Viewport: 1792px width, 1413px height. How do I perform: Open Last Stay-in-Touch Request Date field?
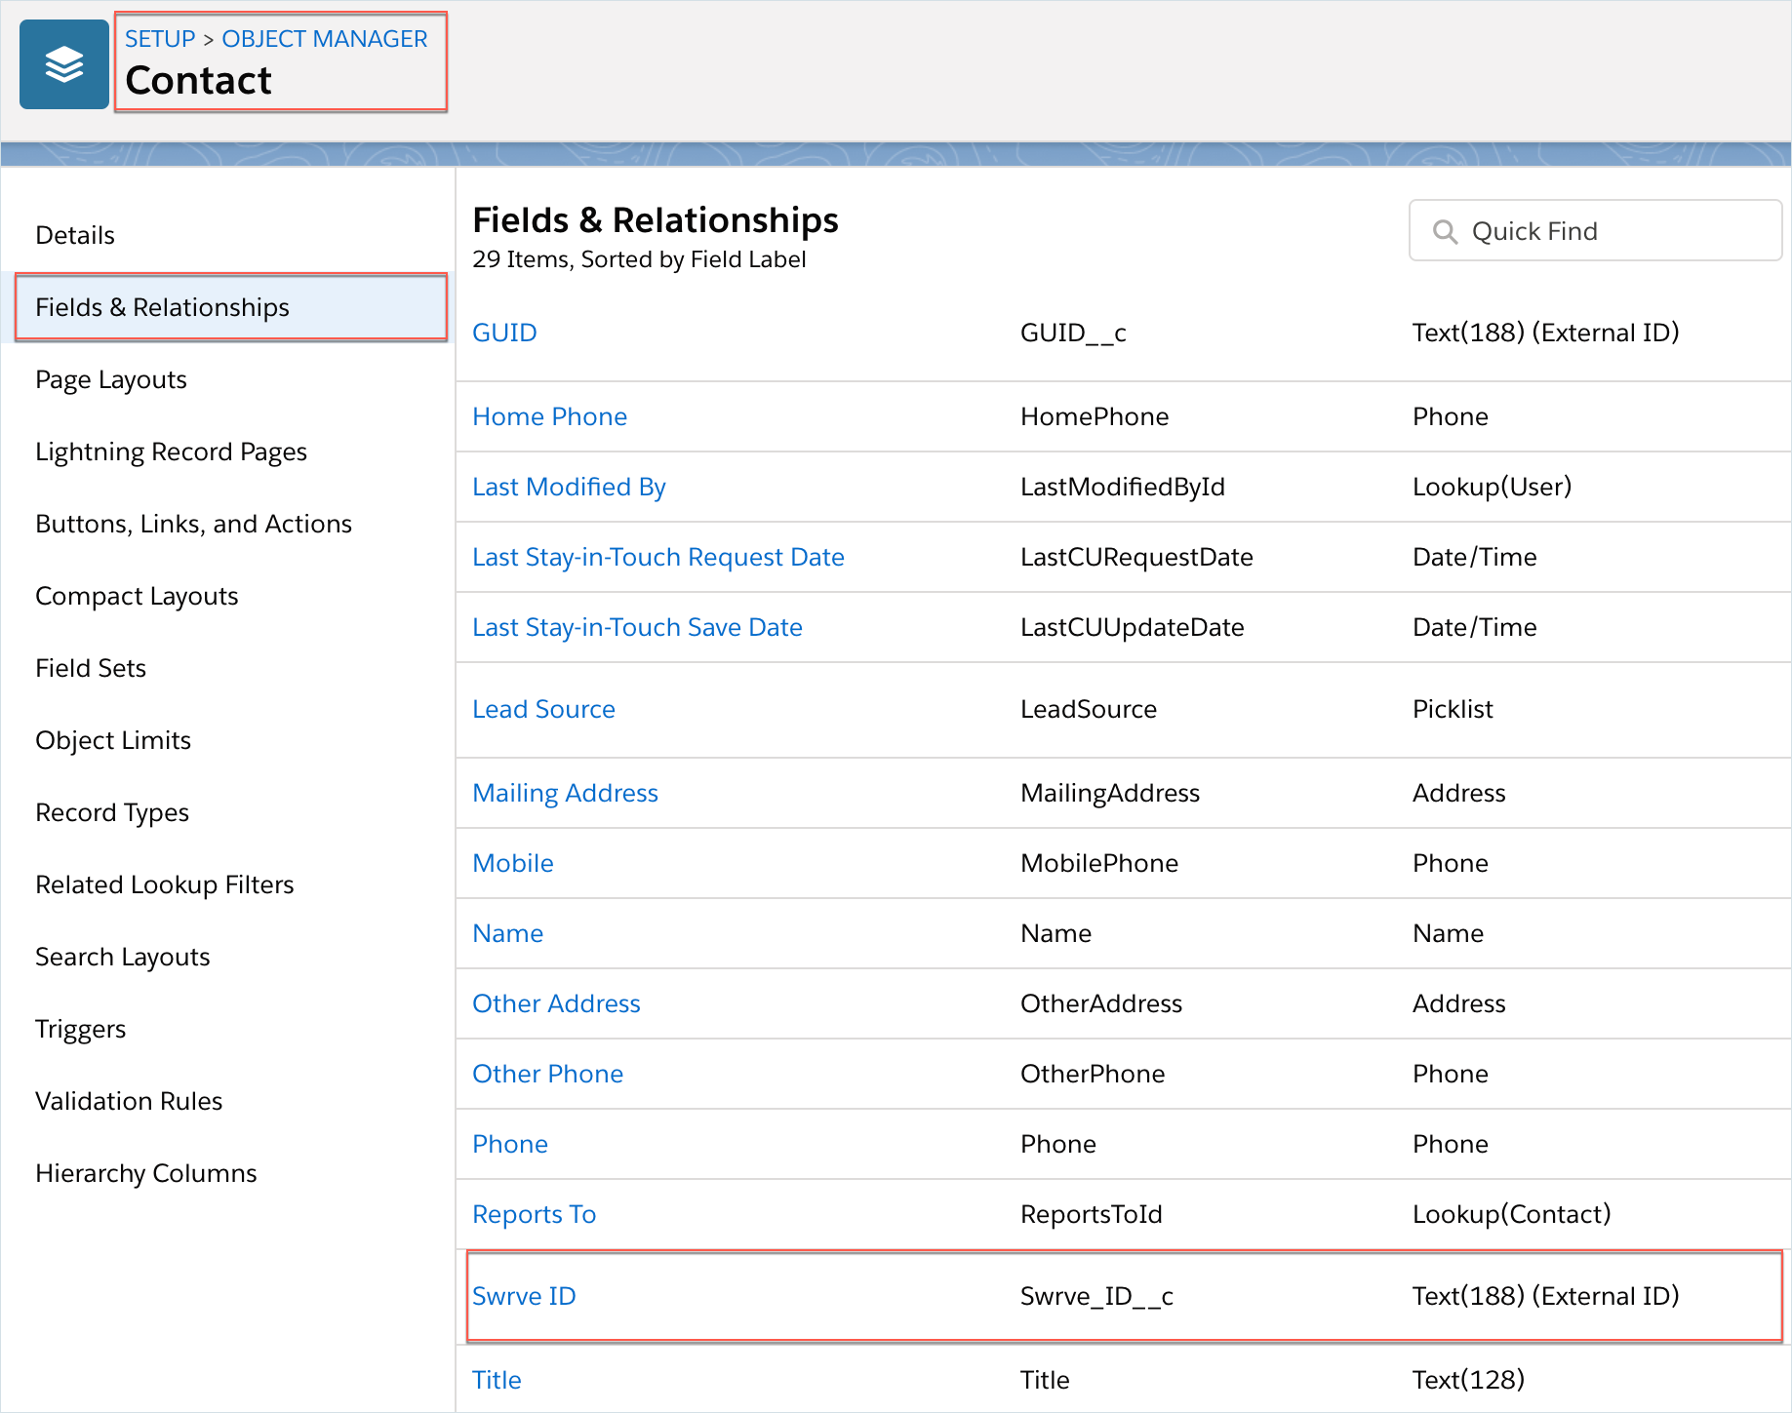(658, 557)
